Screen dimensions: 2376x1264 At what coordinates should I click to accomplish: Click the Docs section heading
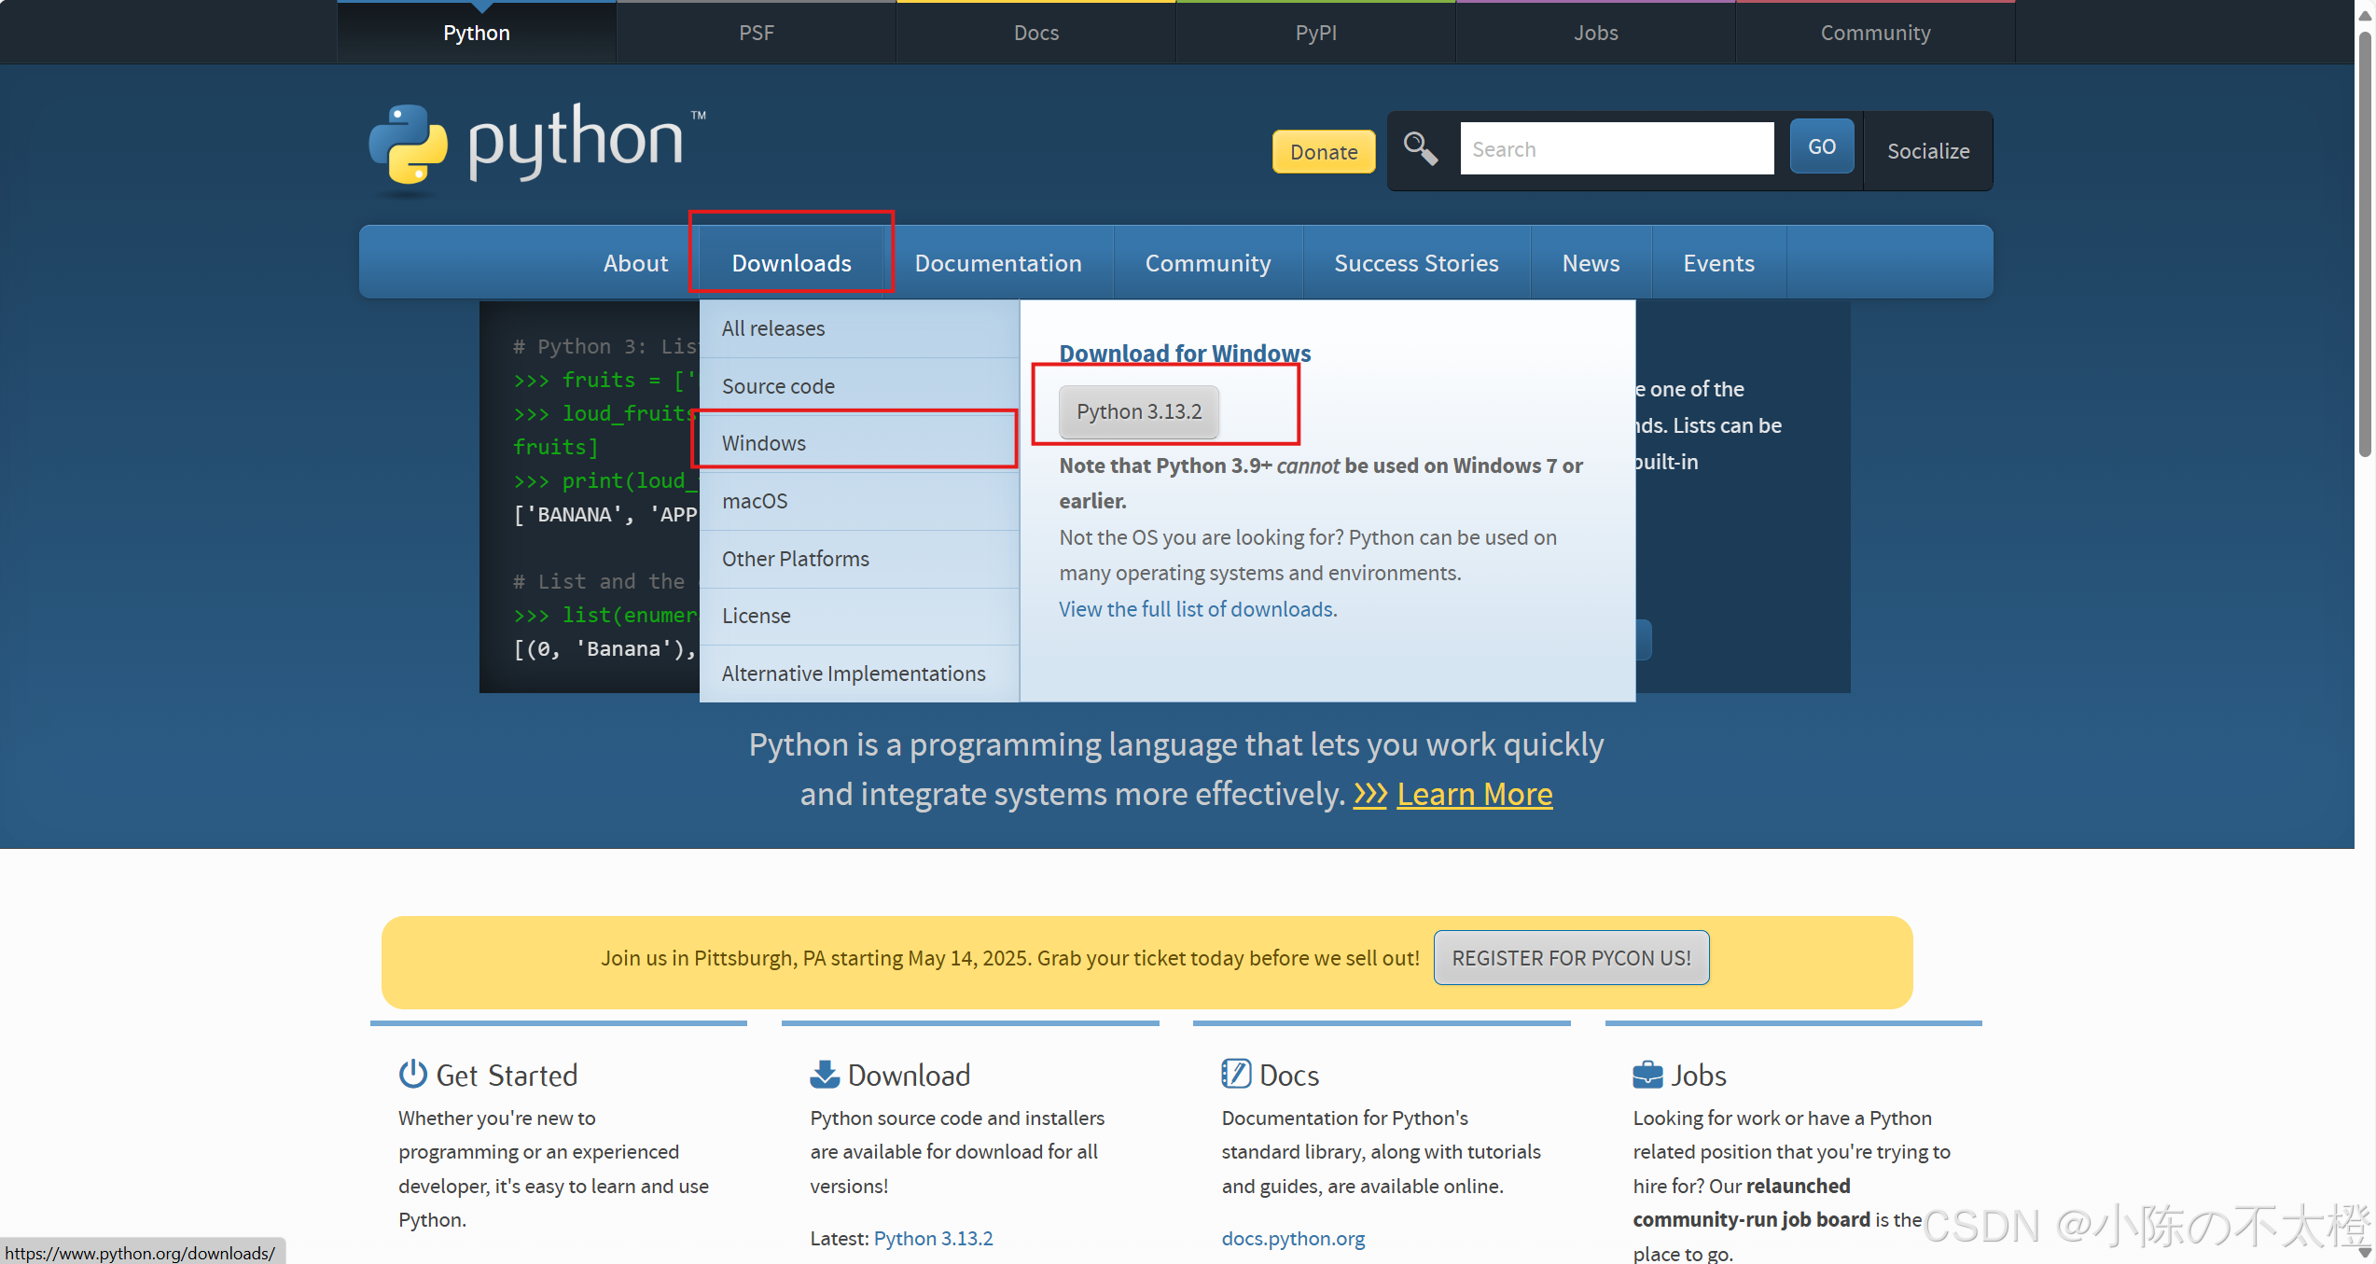click(x=1289, y=1075)
